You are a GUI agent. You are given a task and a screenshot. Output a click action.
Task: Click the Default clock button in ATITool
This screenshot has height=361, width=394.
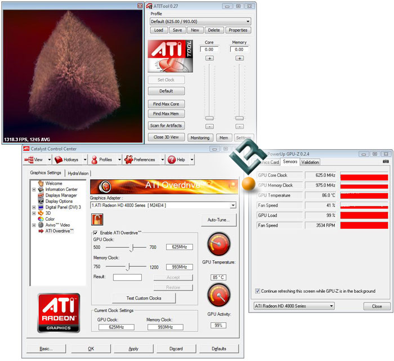(166, 91)
